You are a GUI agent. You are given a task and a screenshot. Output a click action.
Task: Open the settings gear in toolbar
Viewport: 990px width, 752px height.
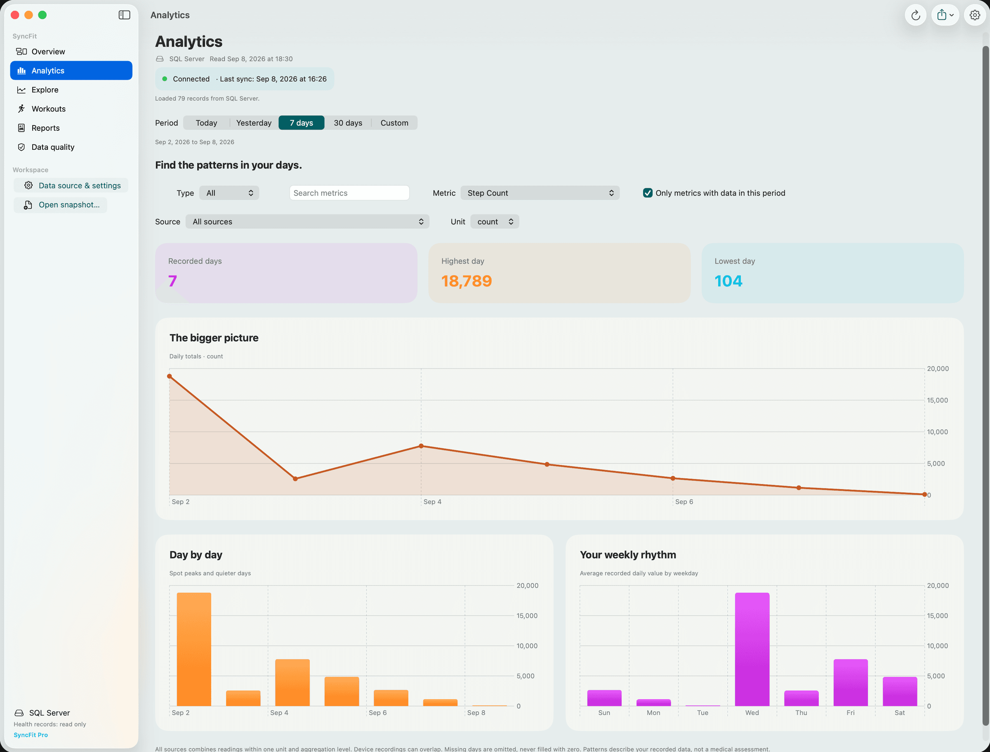[x=974, y=15]
